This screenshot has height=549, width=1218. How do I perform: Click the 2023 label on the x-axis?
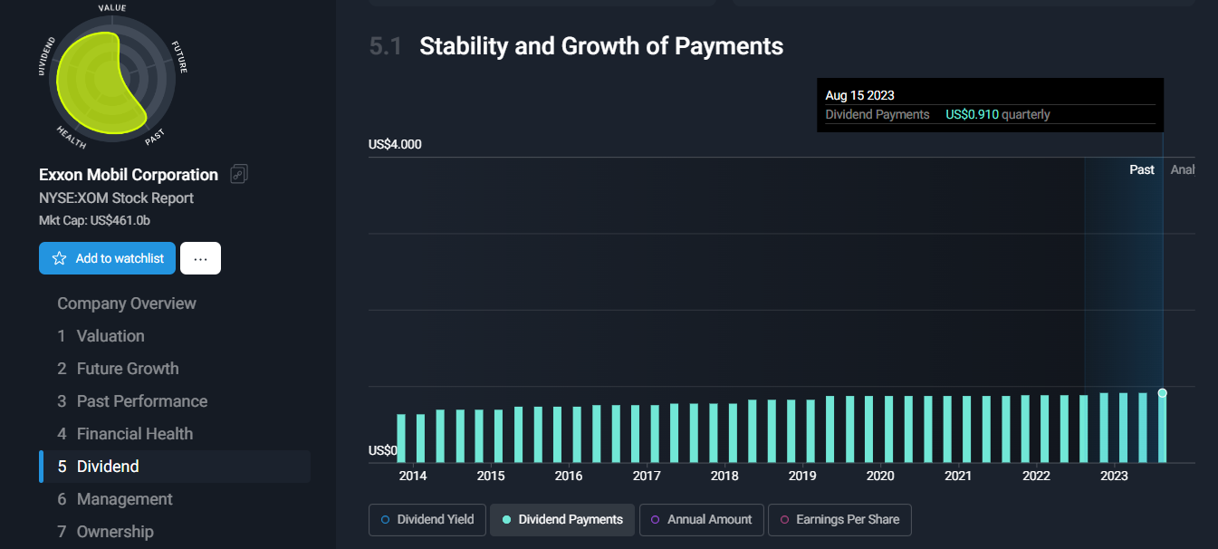[1114, 476]
